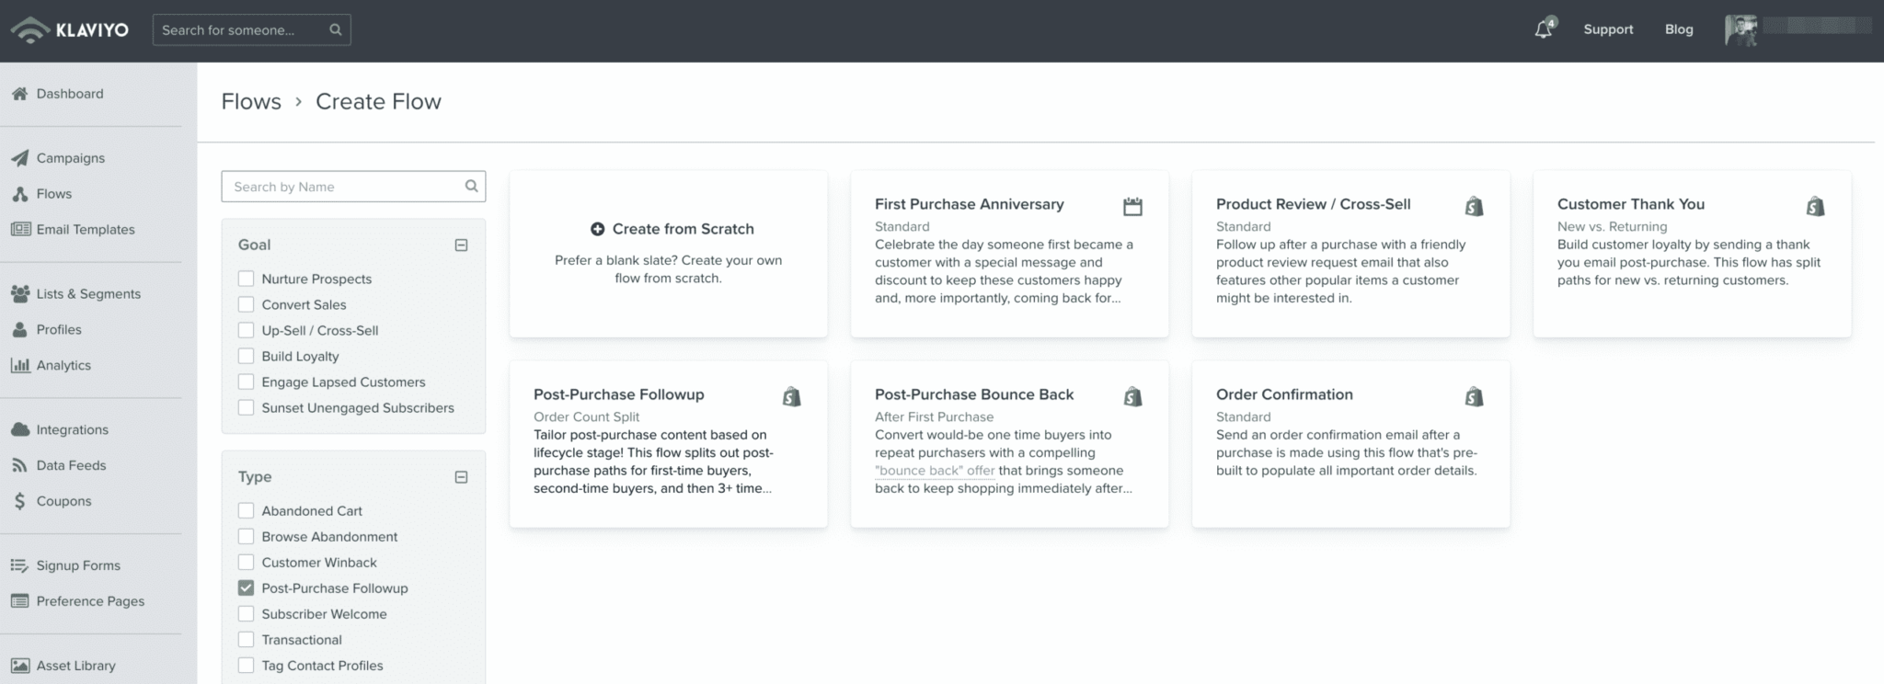This screenshot has height=684, width=1884.
Task: Select the Product Review / Cross-Sell flow title
Action: click(x=1313, y=204)
